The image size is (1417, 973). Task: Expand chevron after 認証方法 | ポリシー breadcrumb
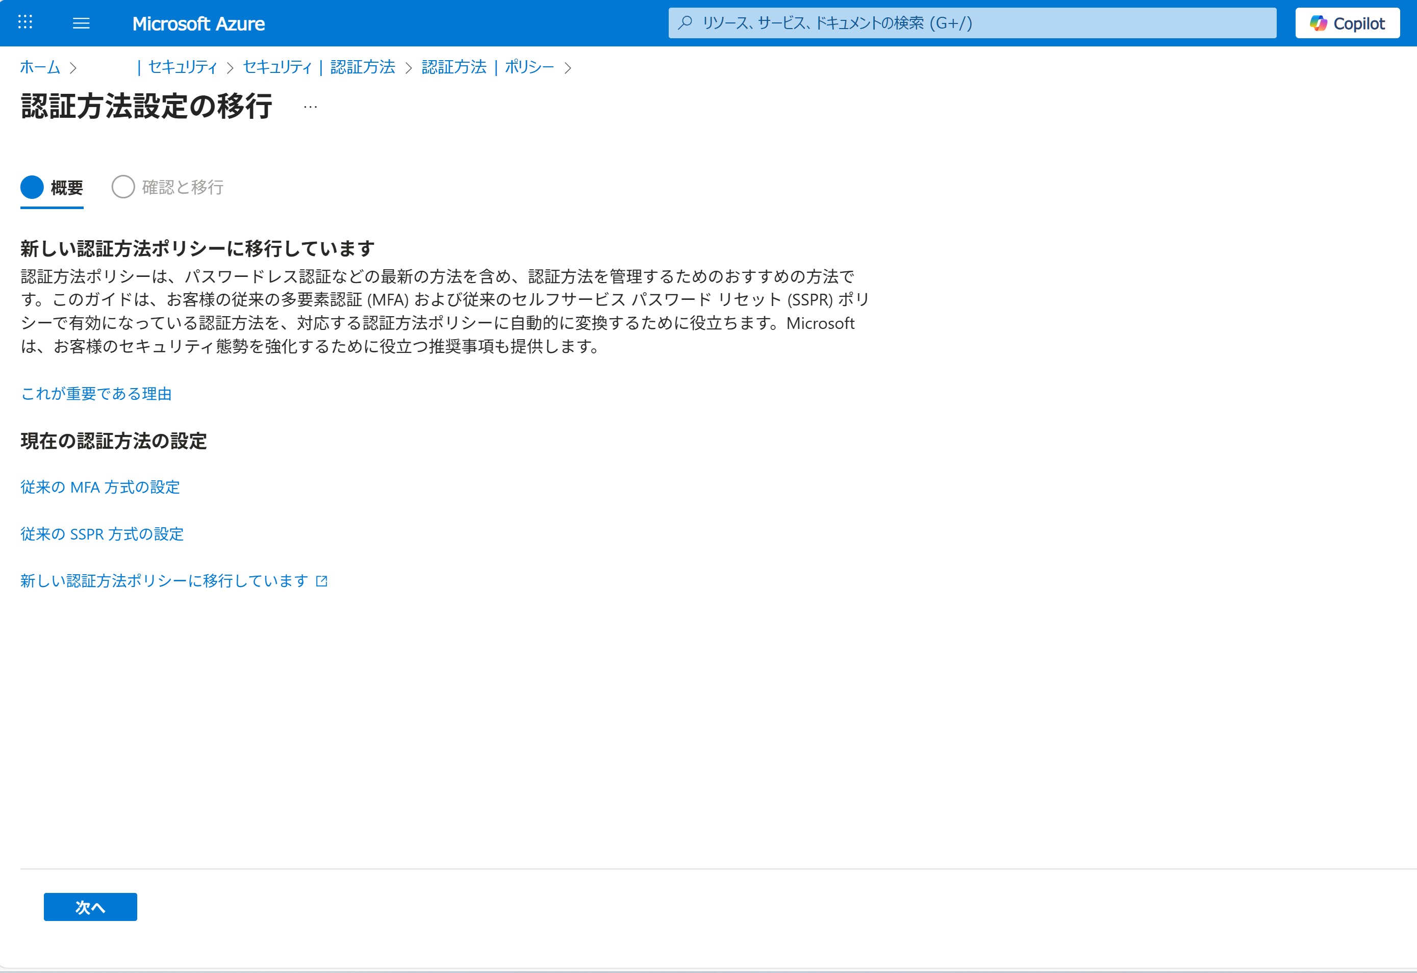(568, 68)
